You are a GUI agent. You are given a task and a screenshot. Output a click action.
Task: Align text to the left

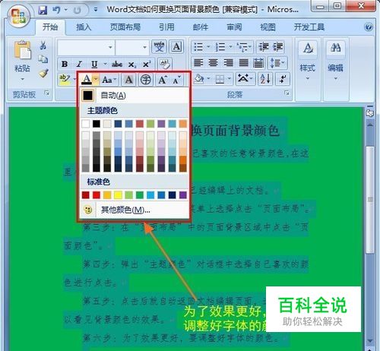198,63
